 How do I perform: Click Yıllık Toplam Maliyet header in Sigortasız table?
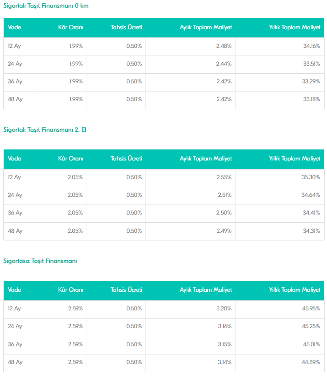[x=294, y=290]
